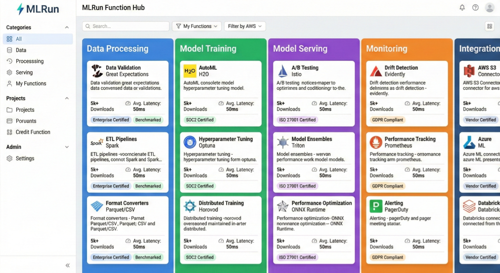Open the My Functions filter dropdown
The image size is (500, 273).
point(197,26)
